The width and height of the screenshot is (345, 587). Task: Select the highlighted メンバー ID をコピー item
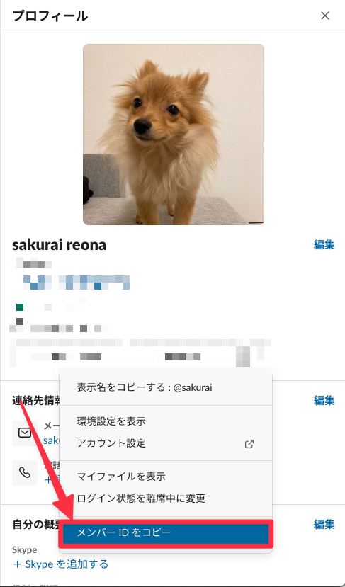click(x=166, y=532)
